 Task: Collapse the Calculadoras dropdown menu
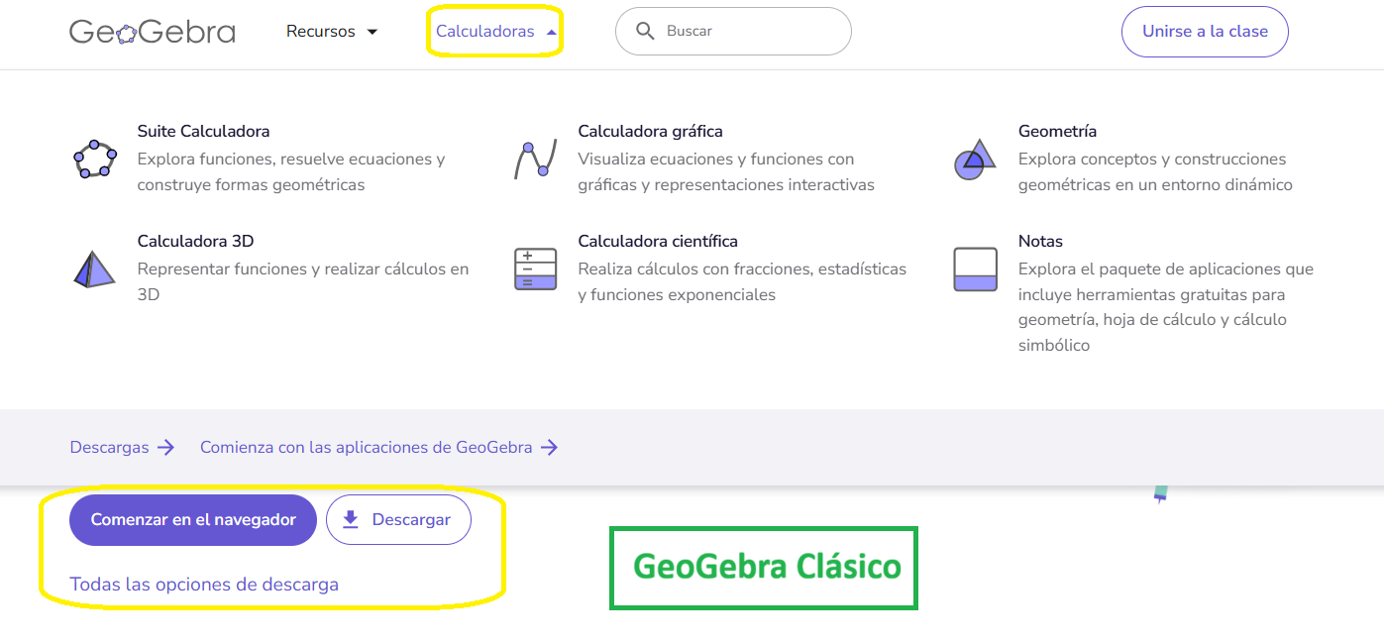[495, 32]
